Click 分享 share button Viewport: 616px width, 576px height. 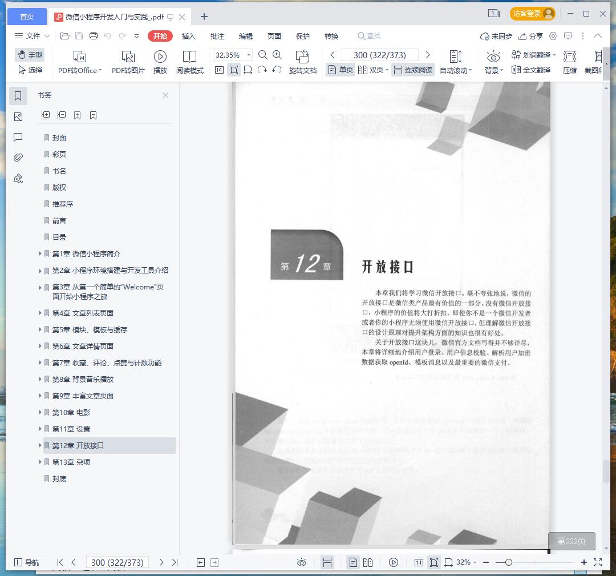pos(530,36)
